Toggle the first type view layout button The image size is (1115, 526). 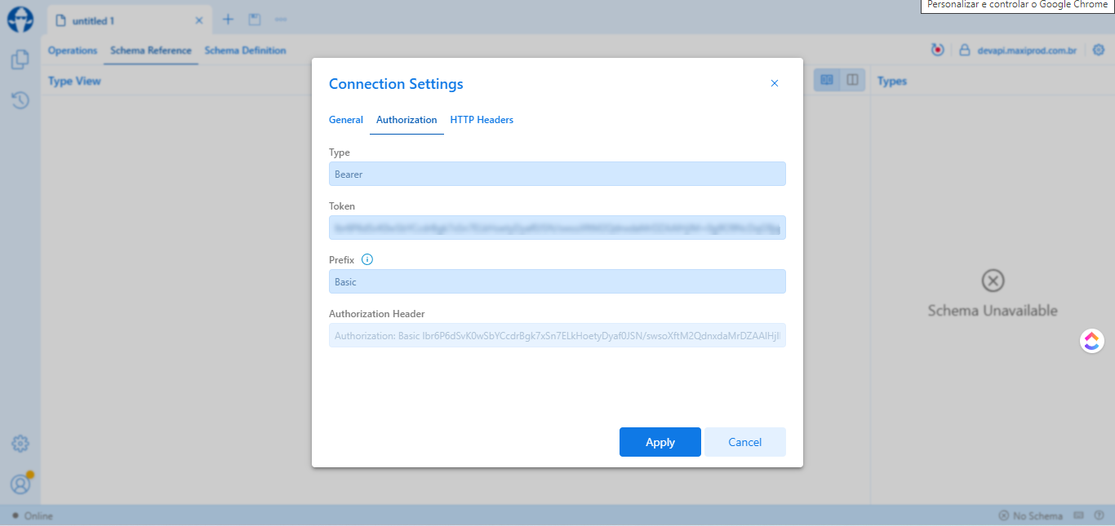(x=827, y=80)
